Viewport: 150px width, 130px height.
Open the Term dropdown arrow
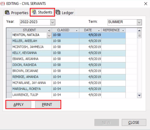(139, 22)
